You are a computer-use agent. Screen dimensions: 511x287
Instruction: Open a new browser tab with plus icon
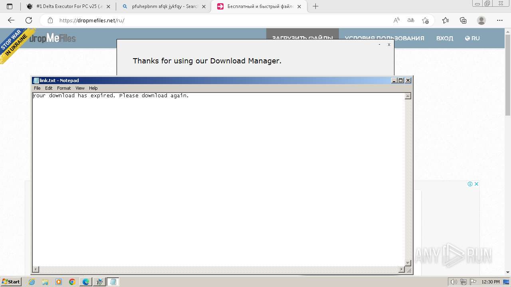tap(315, 6)
